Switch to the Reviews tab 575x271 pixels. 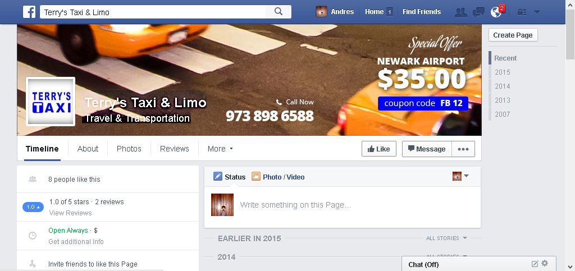[175, 149]
